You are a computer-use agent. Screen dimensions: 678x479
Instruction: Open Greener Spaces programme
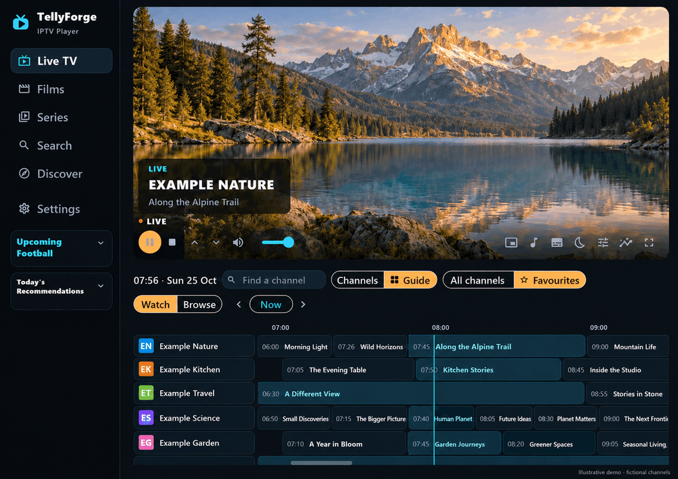(x=549, y=444)
